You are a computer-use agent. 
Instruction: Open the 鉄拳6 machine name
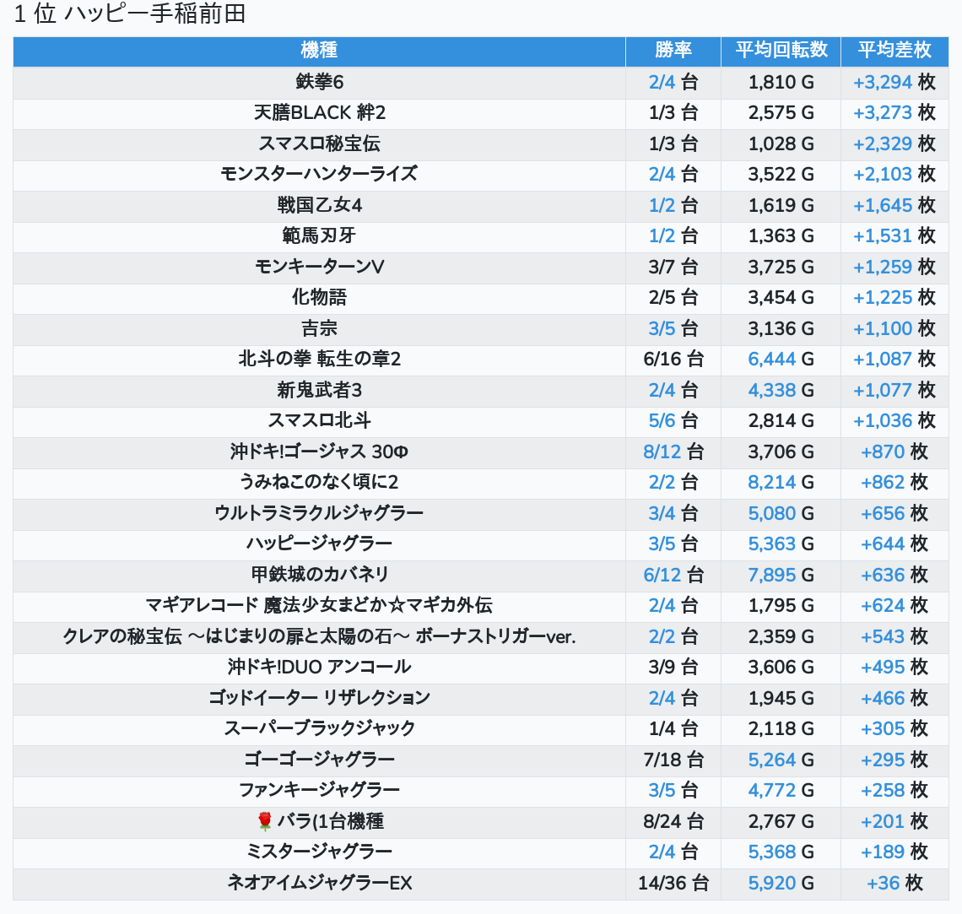[319, 82]
